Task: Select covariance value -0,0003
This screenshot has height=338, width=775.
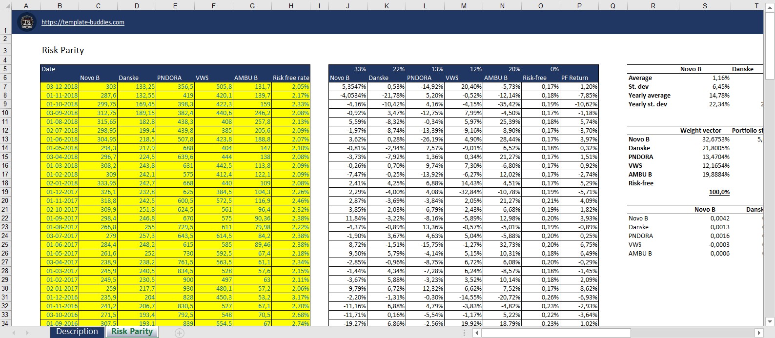Action: coord(704,245)
